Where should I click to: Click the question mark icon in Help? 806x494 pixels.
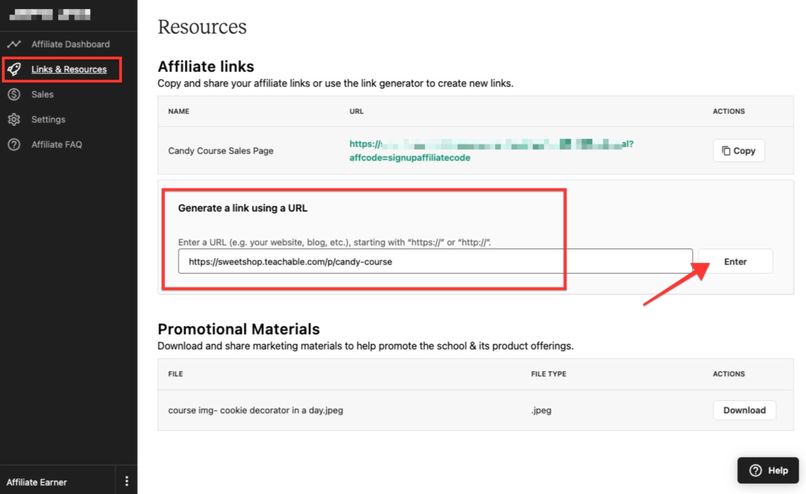755,470
